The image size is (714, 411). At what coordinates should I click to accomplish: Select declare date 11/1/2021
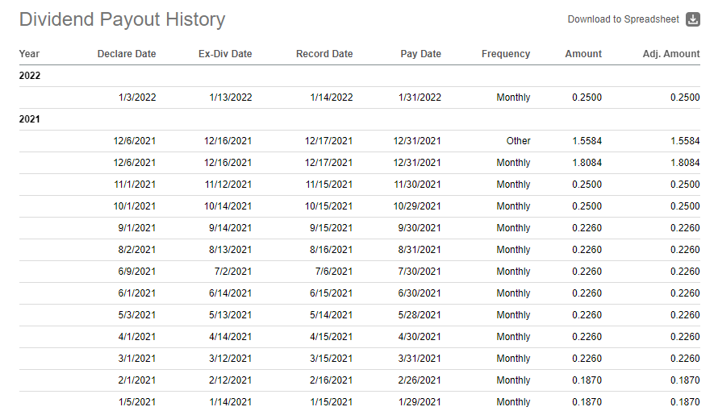click(x=135, y=185)
